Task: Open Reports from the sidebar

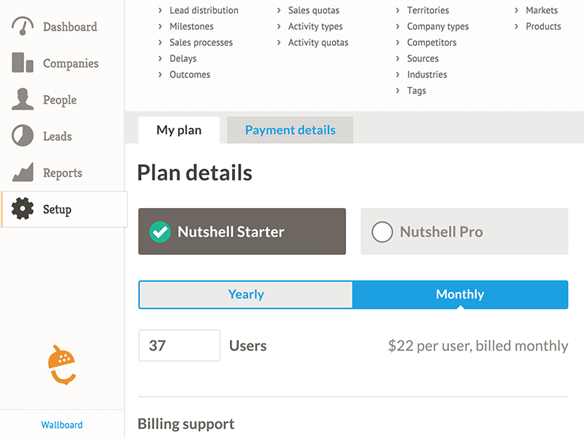Action: click(62, 172)
